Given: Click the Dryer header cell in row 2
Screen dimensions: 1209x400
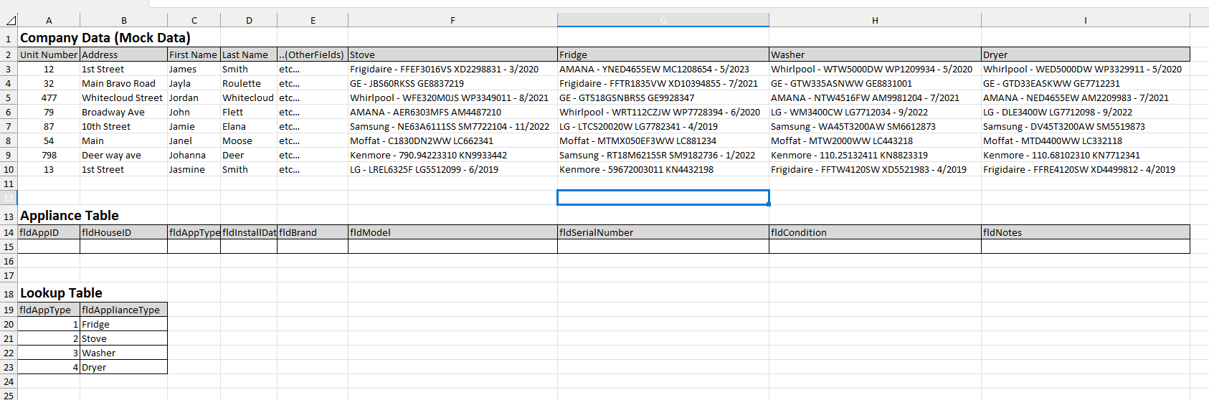Looking at the screenshot, I should pyautogui.click(x=1086, y=54).
